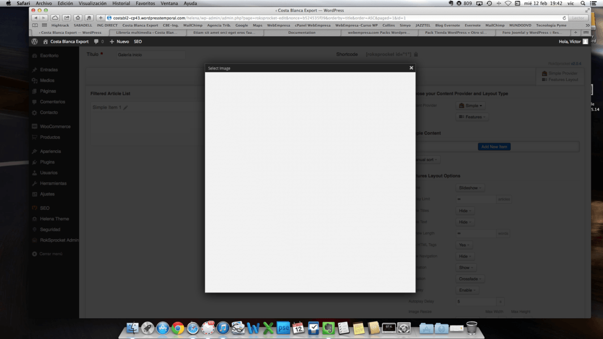Image resolution: width=603 pixels, height=339 pixels.
Task: Go back with Safari back arrow
Action: tap(36, 18)
